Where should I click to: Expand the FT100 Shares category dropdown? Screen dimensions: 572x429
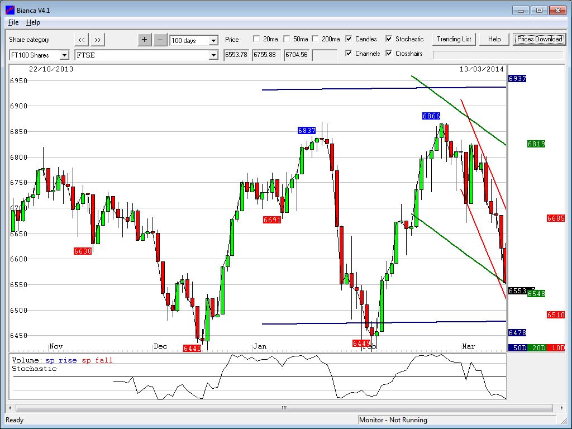point(64,55)
